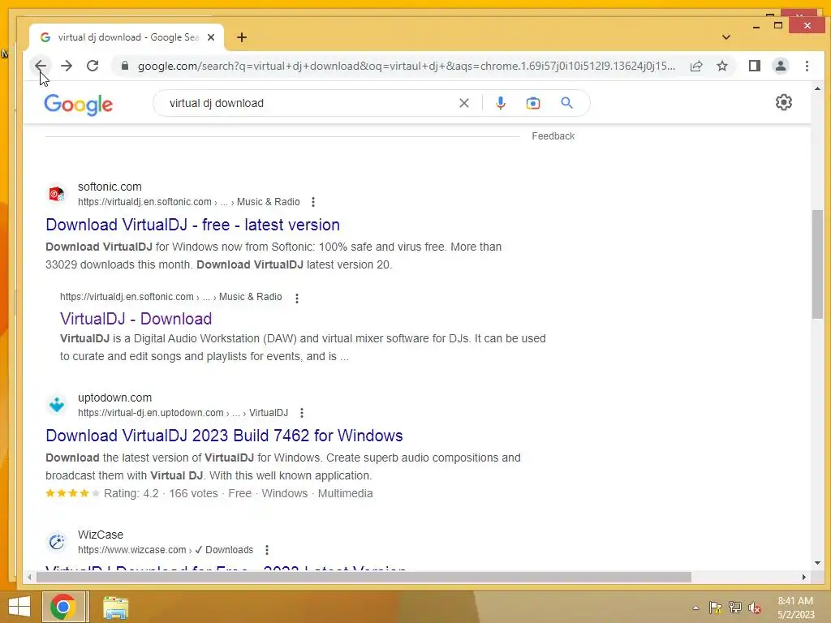
Task: Share this page from address bar
Action: click(695, 66)
